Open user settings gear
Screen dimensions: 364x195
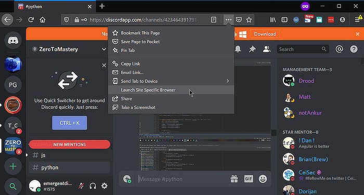click(105, 186)
